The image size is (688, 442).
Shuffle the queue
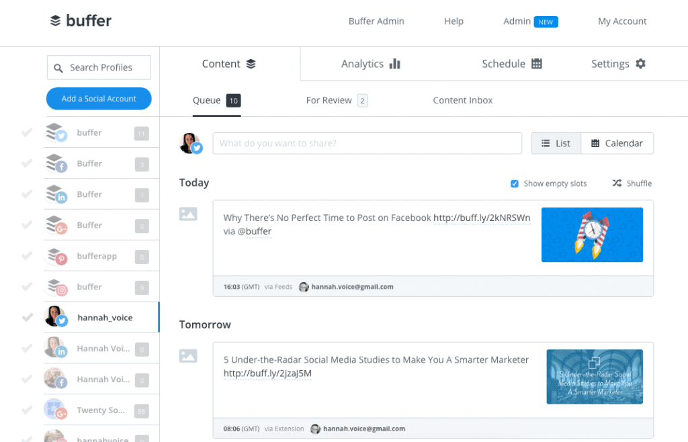click(632, 183)
